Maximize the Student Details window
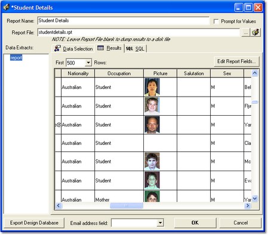The image size is (268, 235). (x=248, y=8)
